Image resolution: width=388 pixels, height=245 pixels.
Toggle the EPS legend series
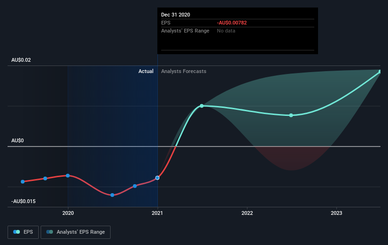(23, 232)
